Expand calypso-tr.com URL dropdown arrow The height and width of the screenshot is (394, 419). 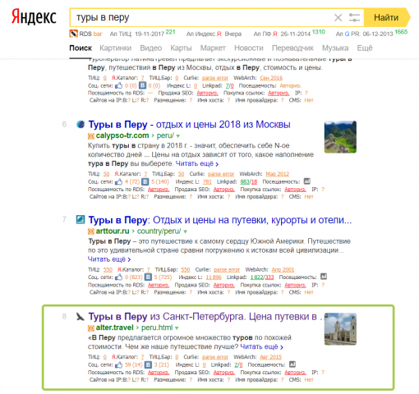pos(178,136)
